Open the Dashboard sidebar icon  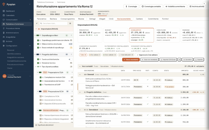click(4, 11)
